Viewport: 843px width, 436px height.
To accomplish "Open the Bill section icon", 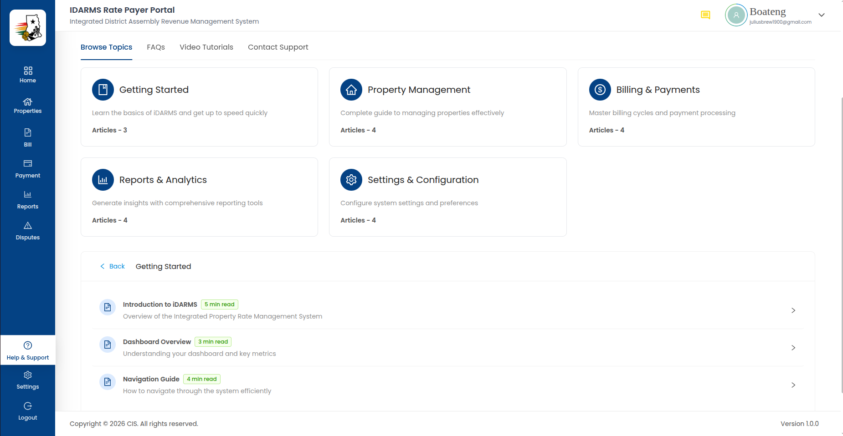I will [28, 132].
